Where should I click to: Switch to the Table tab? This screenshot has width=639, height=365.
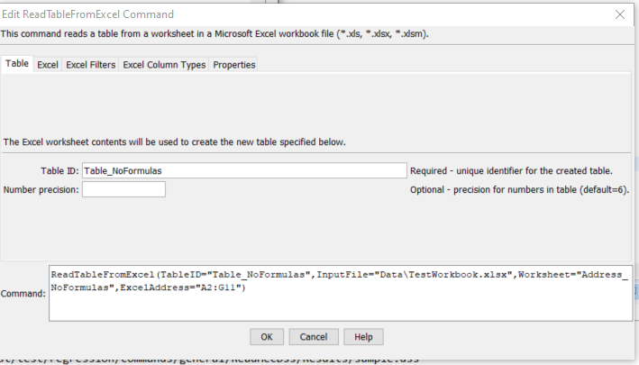click(x=17, y=64)
